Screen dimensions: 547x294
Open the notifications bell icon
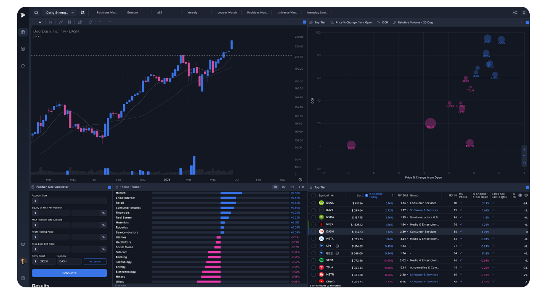pos(524,13)
